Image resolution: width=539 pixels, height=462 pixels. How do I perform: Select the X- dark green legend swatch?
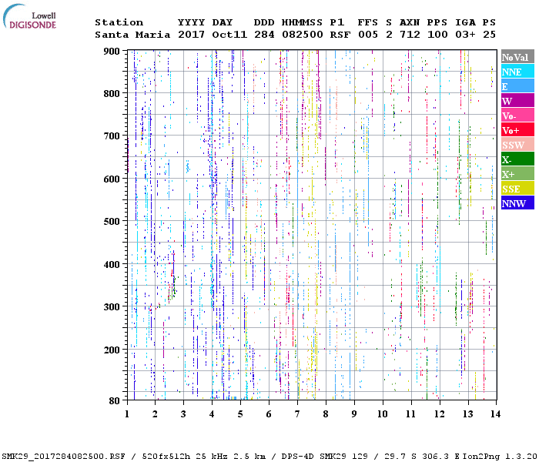pos(517,159)
